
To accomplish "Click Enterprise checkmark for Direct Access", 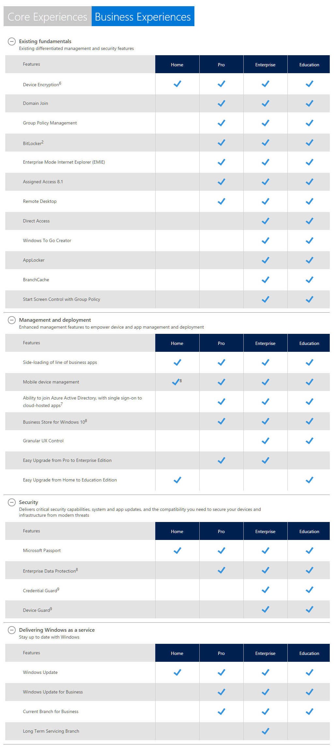I will coord(265,221).
